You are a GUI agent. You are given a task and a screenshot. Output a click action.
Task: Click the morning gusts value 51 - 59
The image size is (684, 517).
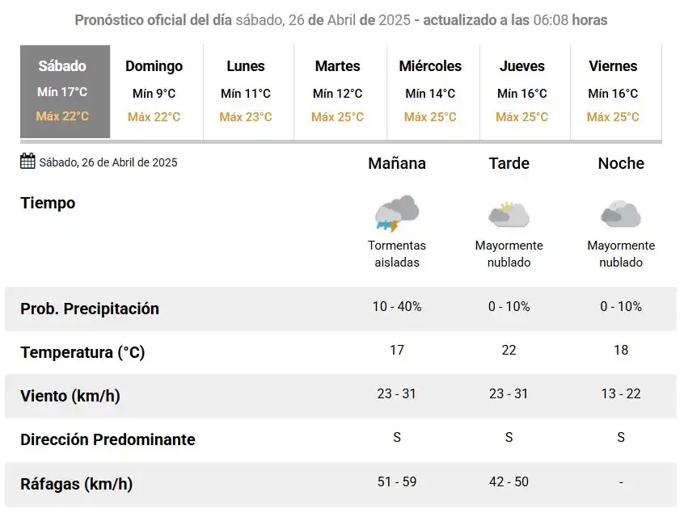point(396,481)
